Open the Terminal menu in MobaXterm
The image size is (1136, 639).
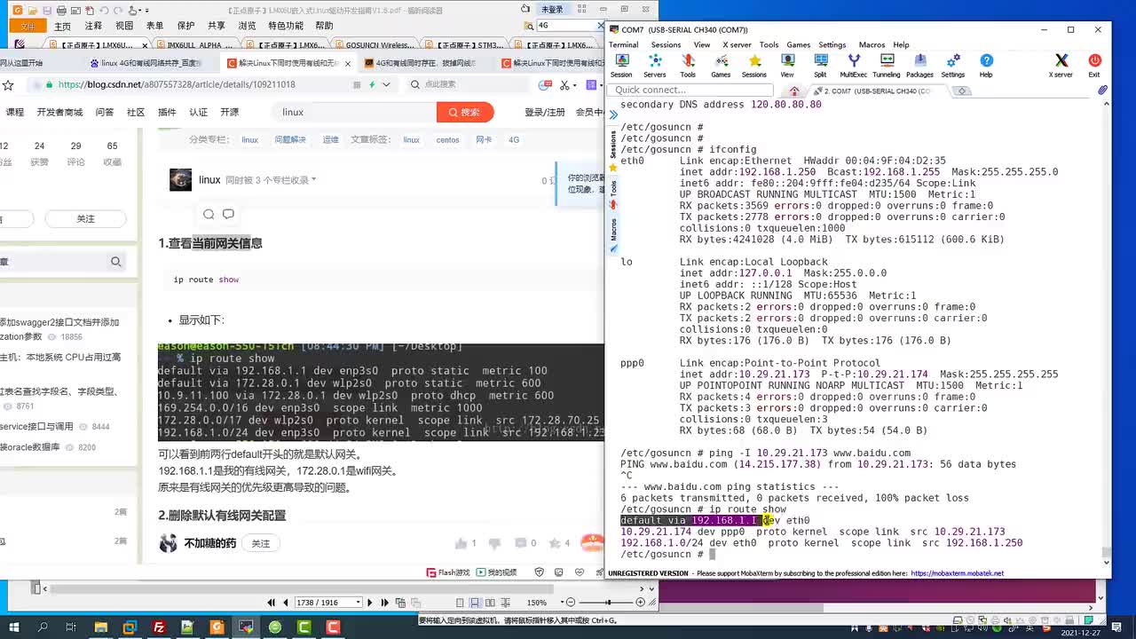click(x=623, y=44)
